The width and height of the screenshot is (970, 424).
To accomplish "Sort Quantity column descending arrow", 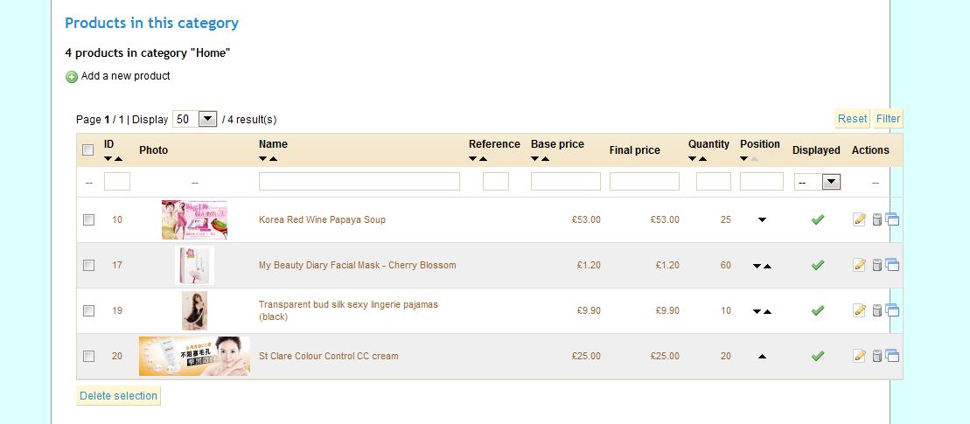I will coord(692,159).
